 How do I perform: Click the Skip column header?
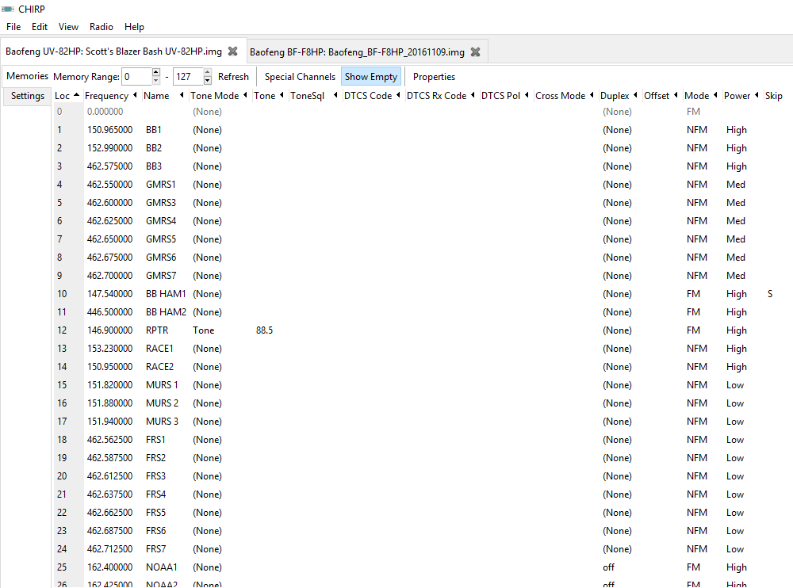tap(774, 96)
